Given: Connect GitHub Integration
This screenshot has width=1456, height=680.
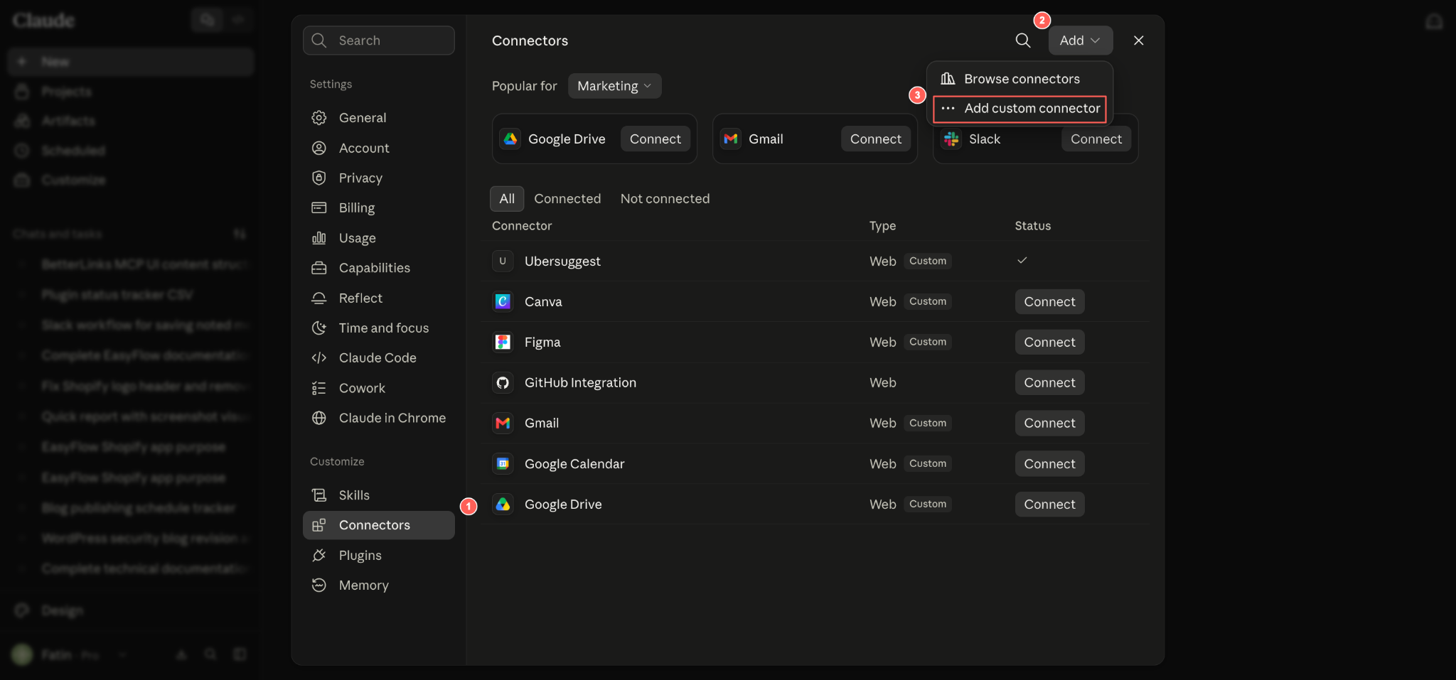Looking at the screenshot, I should tap(1049, 382).
